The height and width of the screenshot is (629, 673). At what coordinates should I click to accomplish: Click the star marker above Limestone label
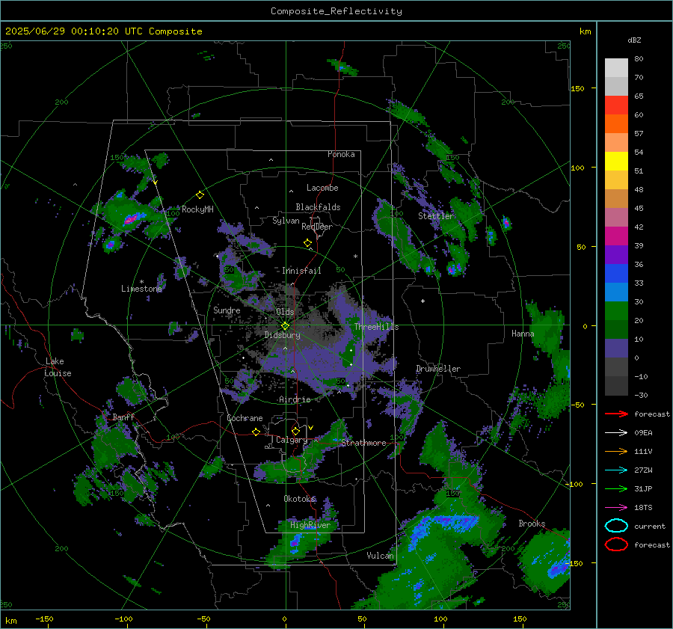click(x=141, y=282)
